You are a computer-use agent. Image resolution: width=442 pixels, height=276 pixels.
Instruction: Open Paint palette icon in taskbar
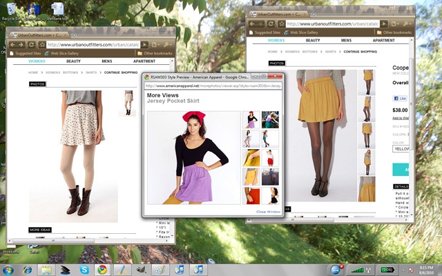tap(160, 270)
